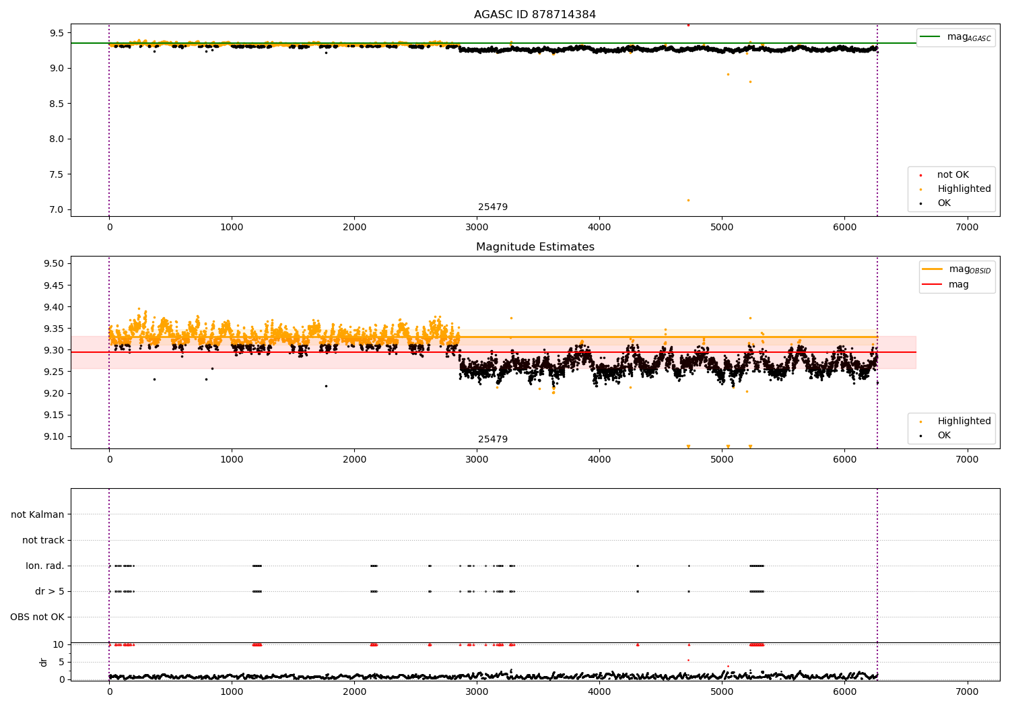The width and height of the screenshot is (1010, 707).
Task: Click the 'dr > 5' row label
Action: coord(50,591)
